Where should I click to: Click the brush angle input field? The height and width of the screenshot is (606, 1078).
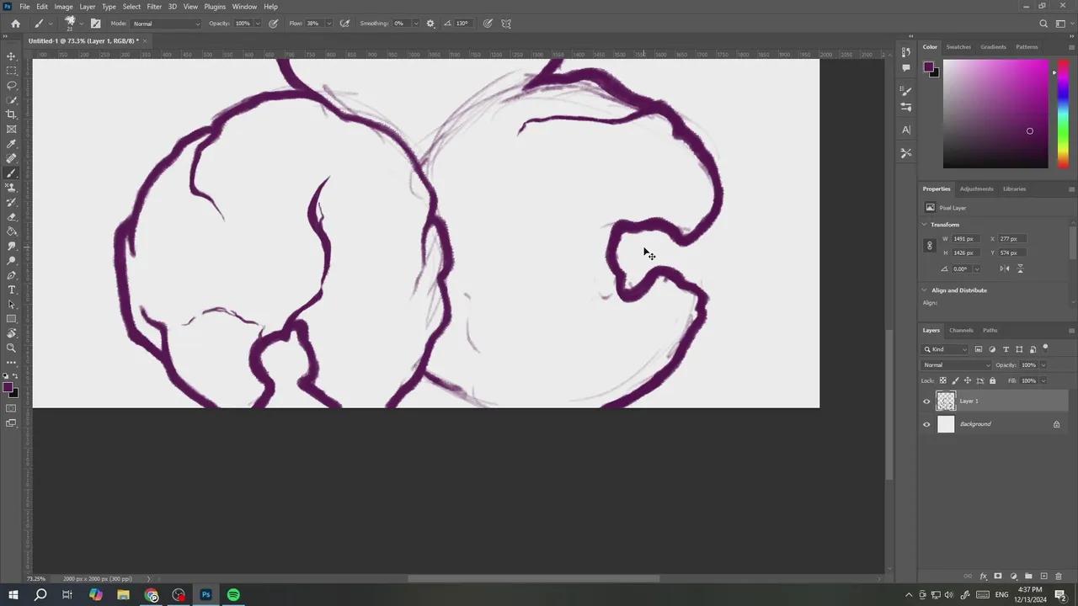[x=463, y=24]
